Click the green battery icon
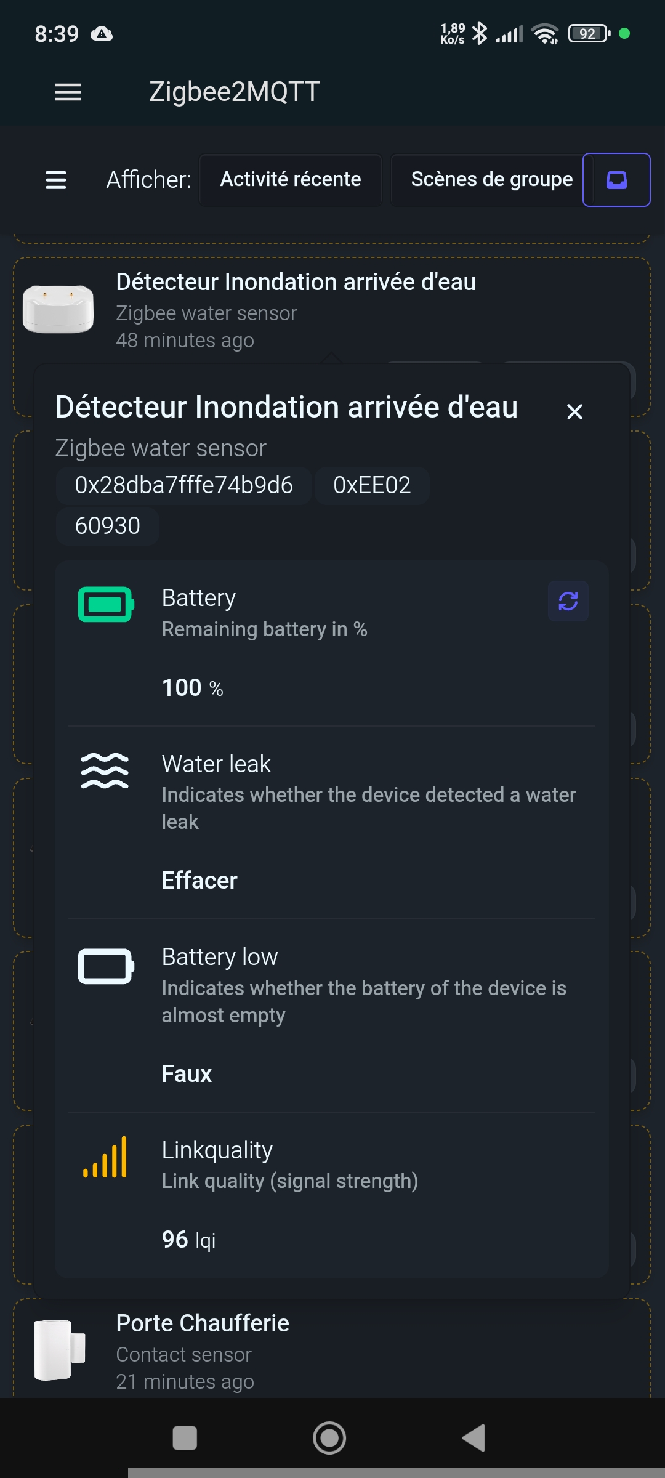665x1478 pixels. [x=106, y=605]
